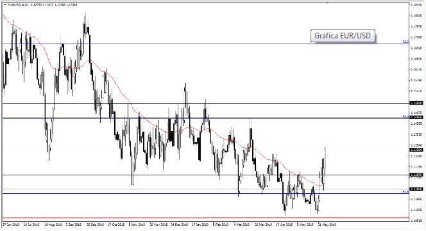Click the 1.14500 blue level price tag

[416, 117]
